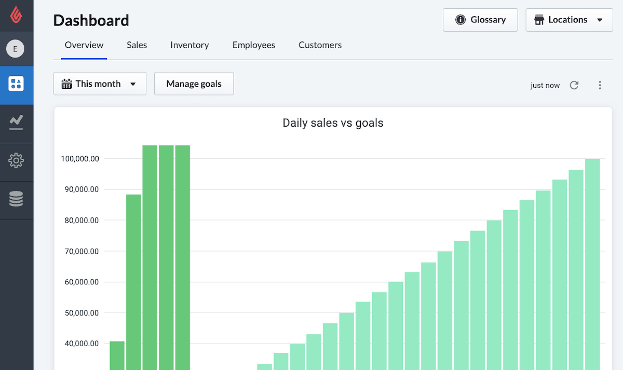The height and width of the screenshot is (370, 623).
Task: Open the Employees tab
Action: tap(253, 45)
